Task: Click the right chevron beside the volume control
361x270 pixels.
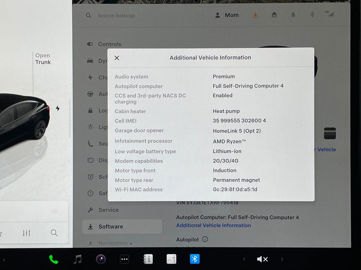Action: pyautogui.click(x=282, y=259)
